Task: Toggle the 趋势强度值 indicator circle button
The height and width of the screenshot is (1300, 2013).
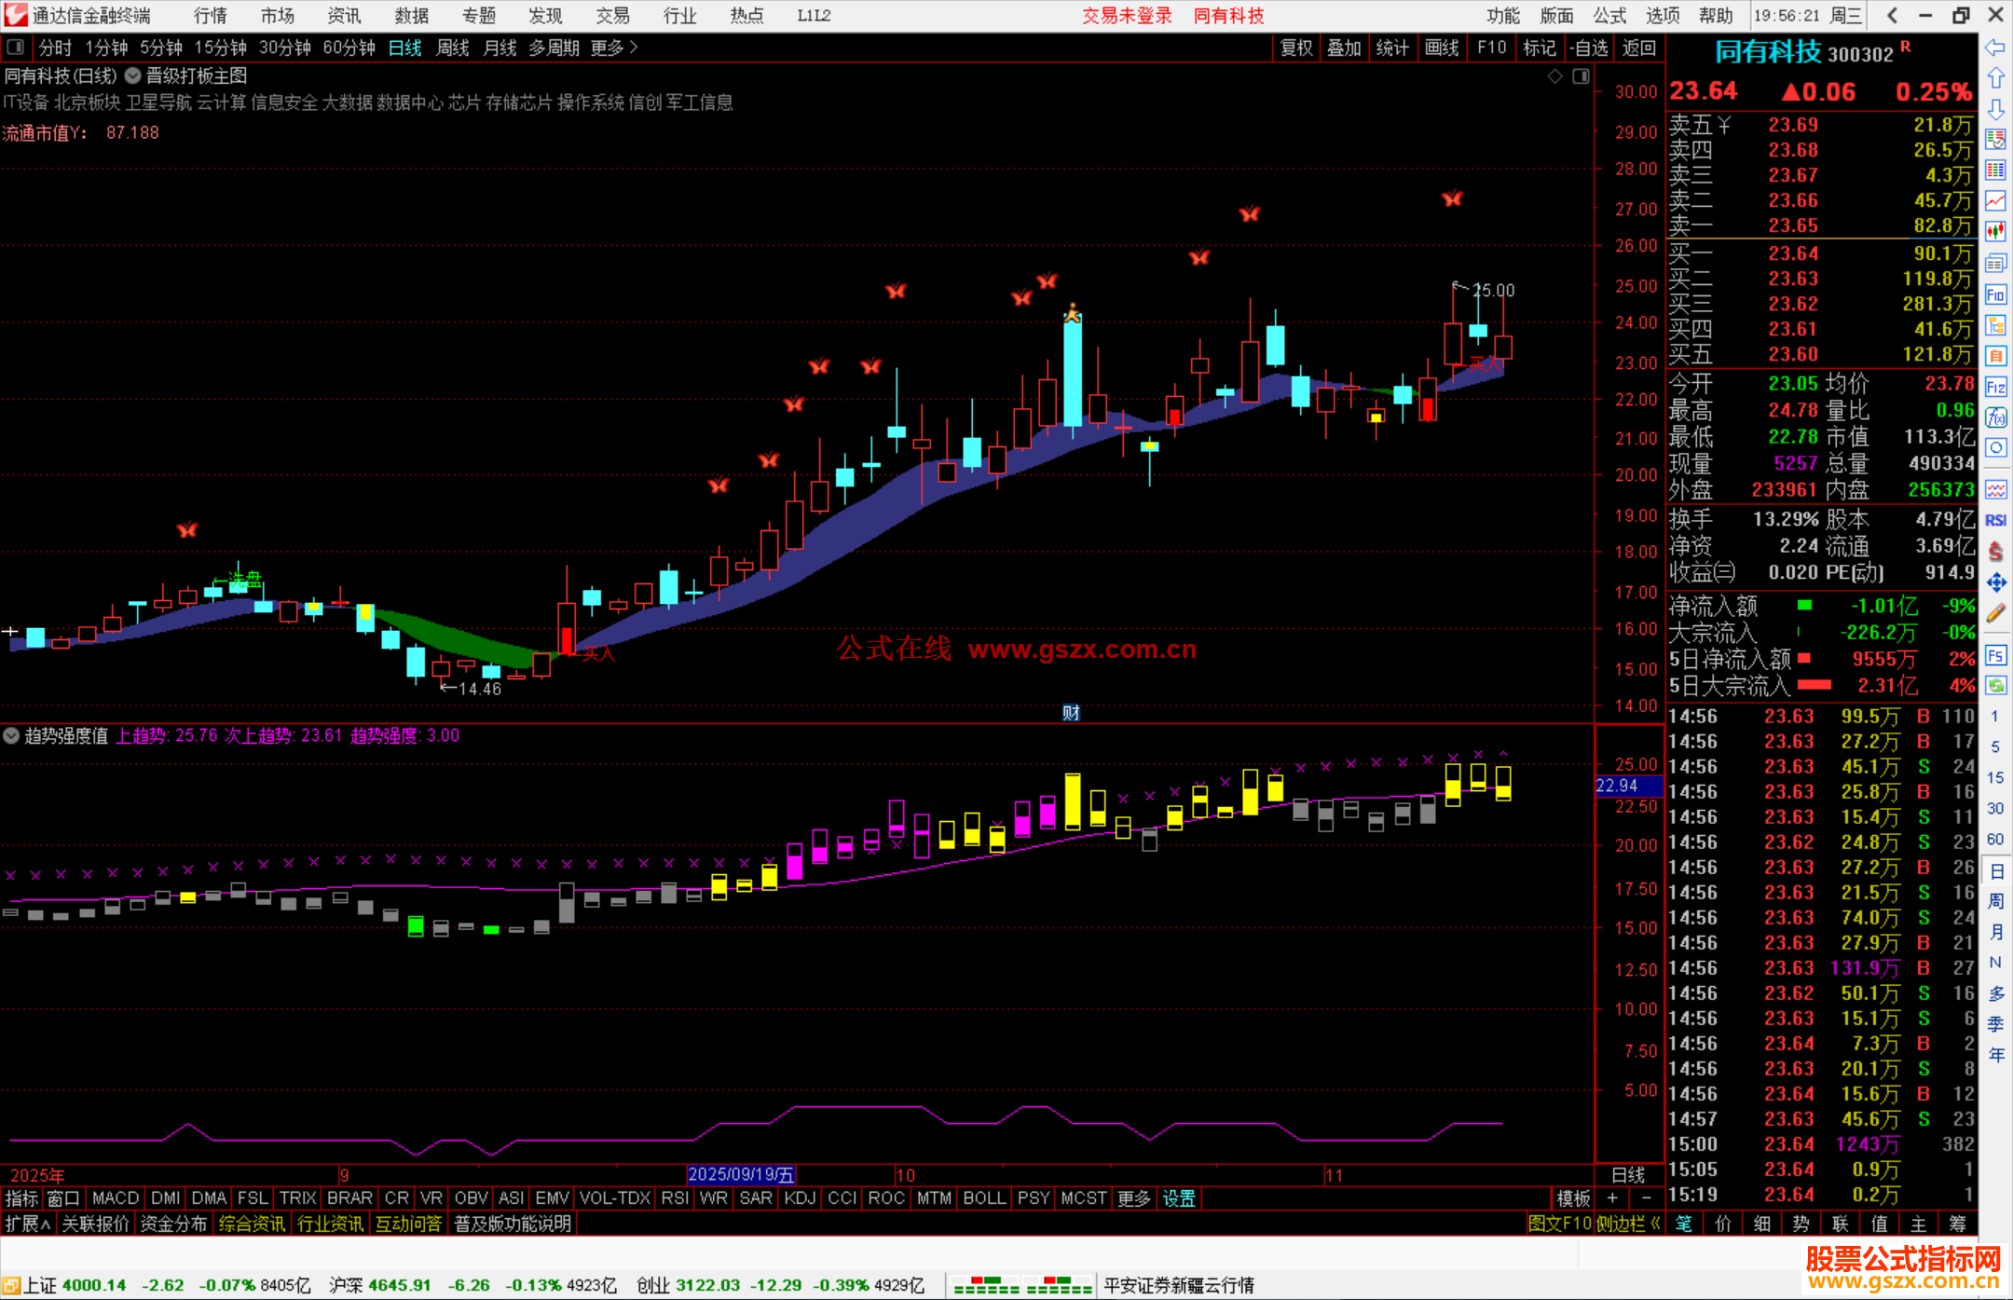Action: (x=11, y=735)
